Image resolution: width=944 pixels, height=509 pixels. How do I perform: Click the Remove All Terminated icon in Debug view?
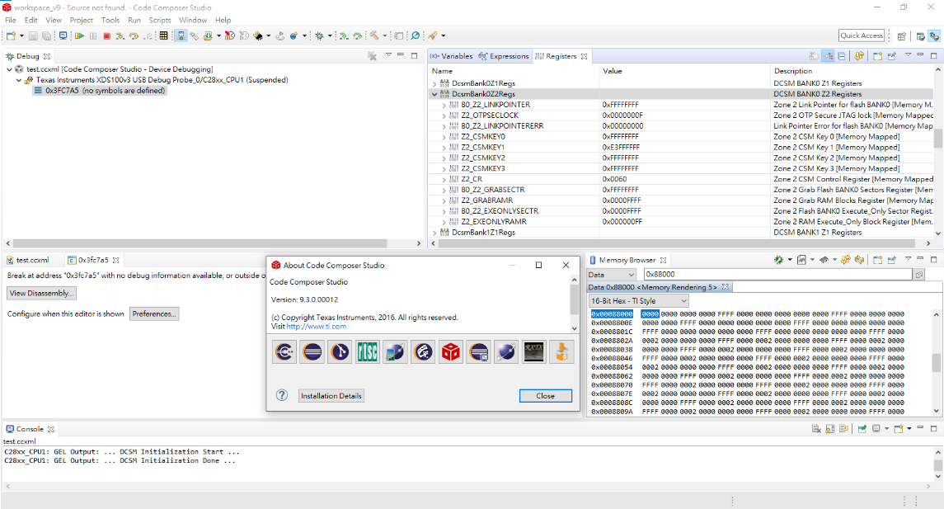point(372,56)
